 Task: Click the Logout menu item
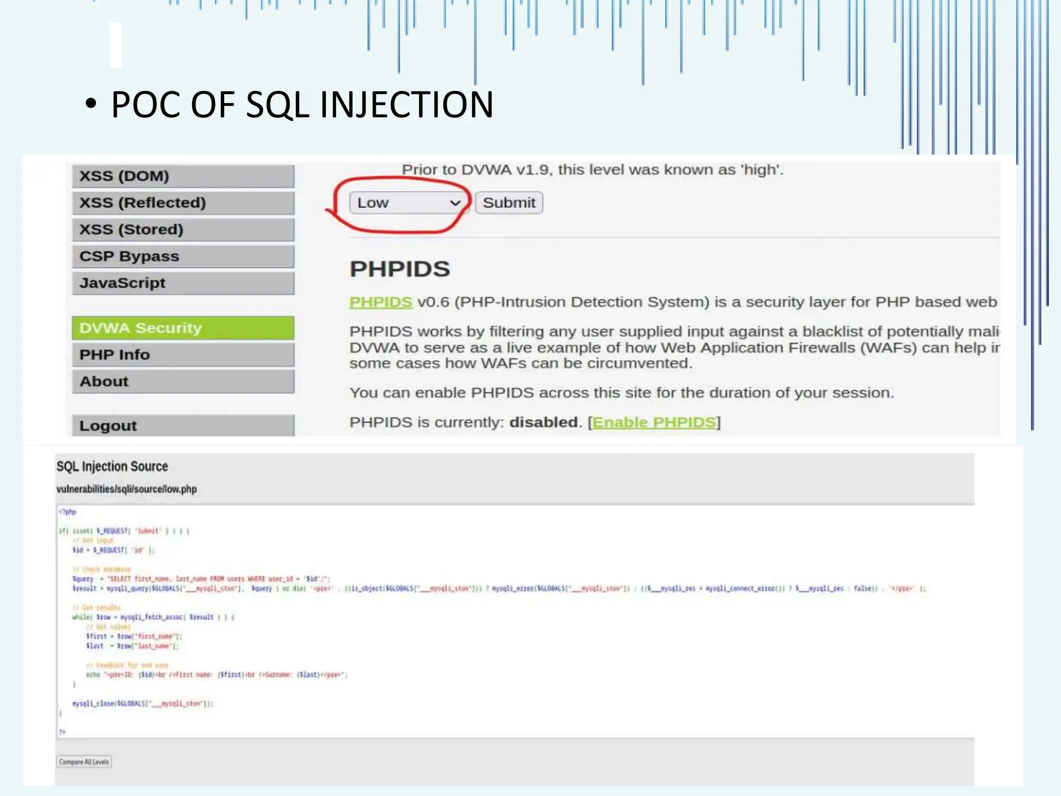click(183, 425)
